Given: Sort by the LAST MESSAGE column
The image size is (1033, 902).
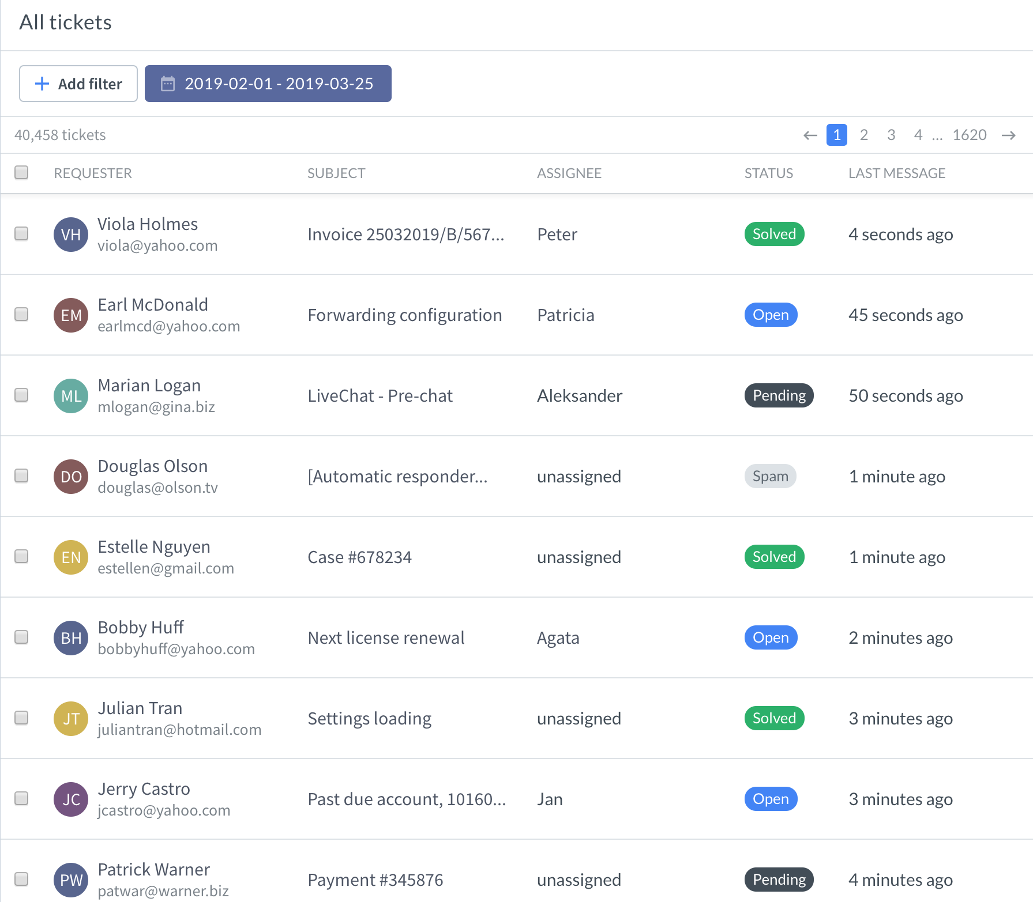Looking at the screenshot, I should pos(897,173).
